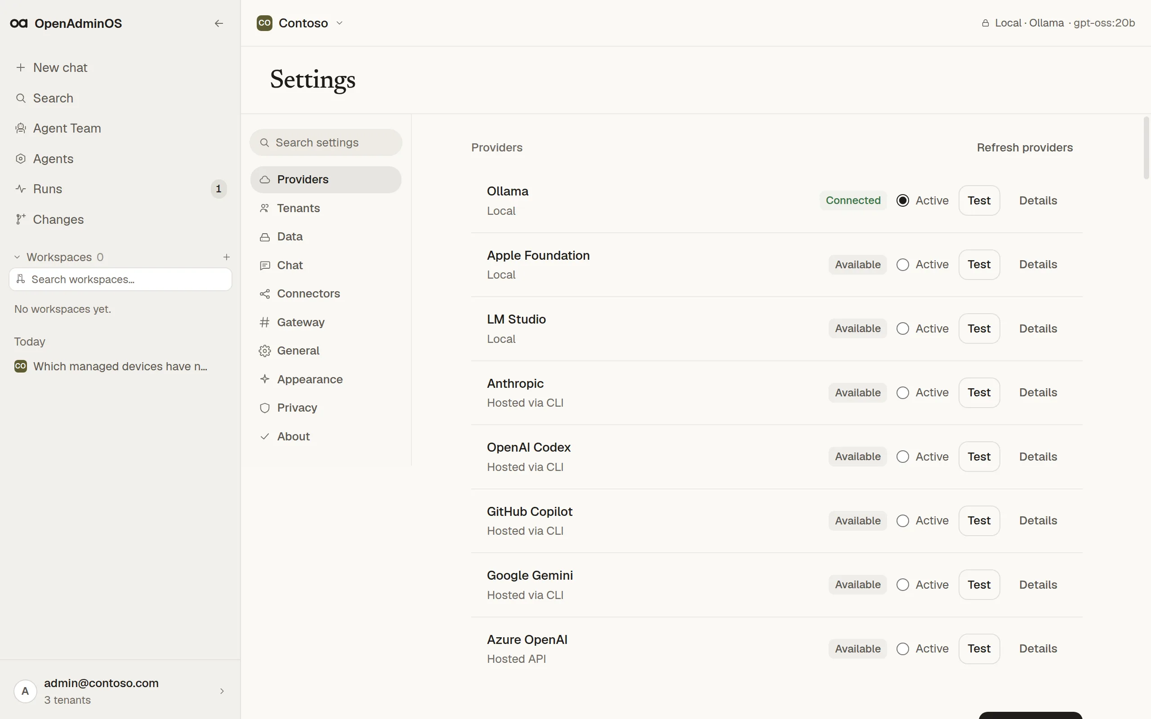Click Refresh providers
This screenshot has height=719, width=1151.
tap(1025, 147)
